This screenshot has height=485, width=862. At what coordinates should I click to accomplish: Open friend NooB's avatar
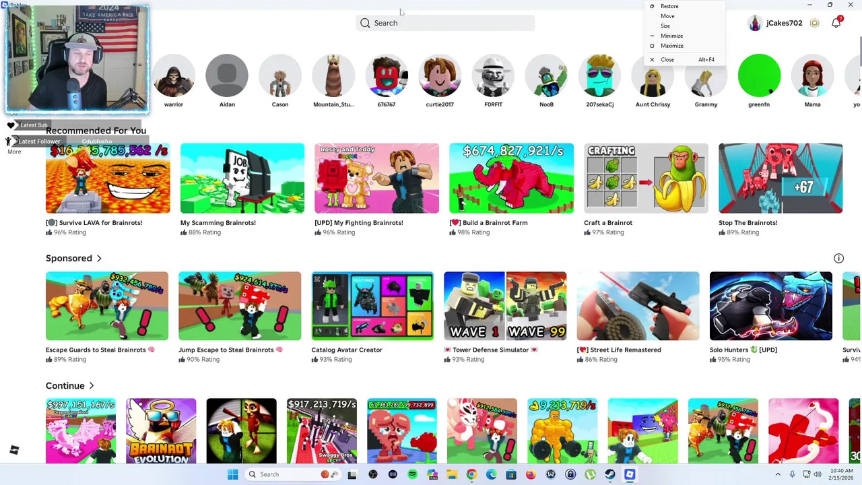(x=546, y=75)
